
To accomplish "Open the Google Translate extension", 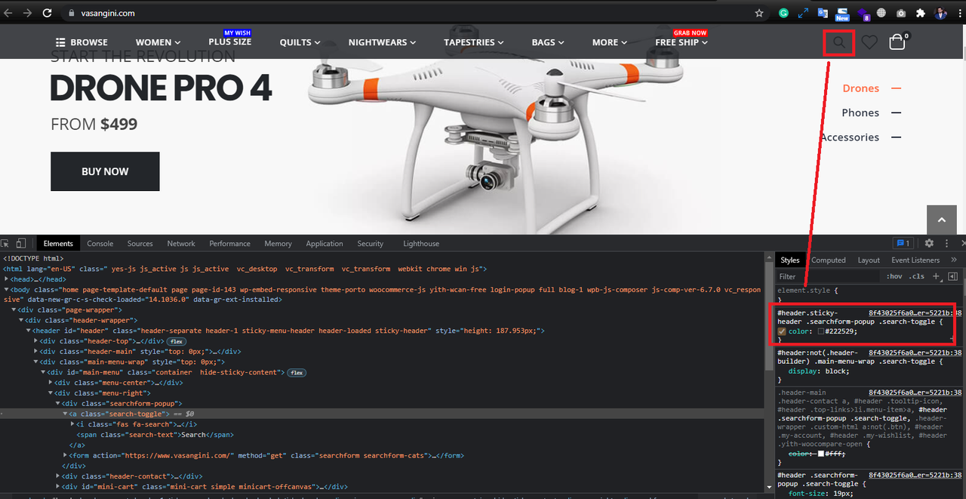I will tap(823, 13).
